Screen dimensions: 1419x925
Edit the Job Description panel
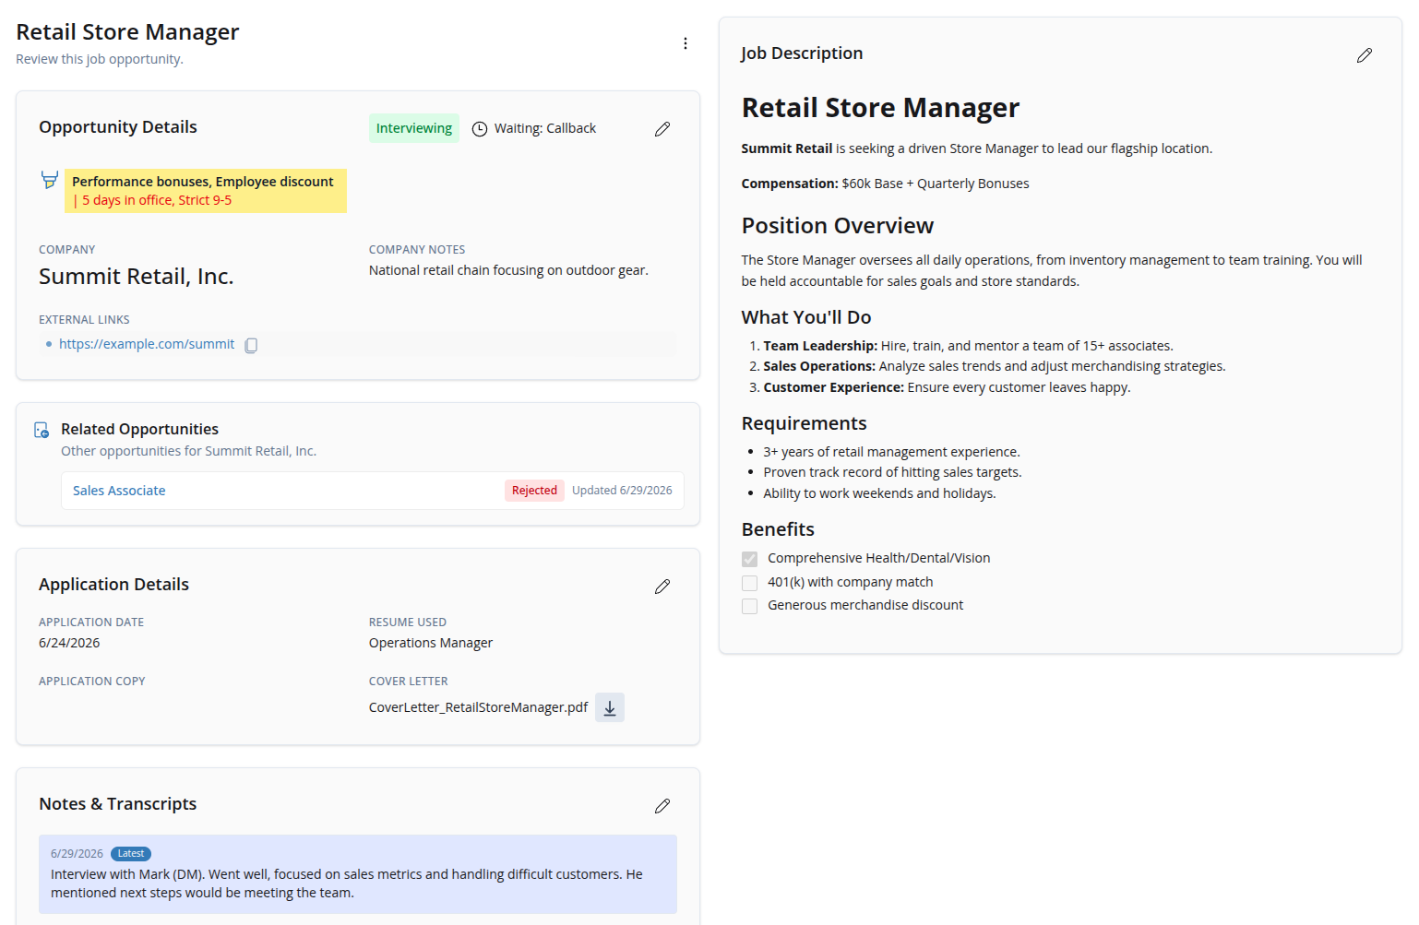[x=1364, y=55]
